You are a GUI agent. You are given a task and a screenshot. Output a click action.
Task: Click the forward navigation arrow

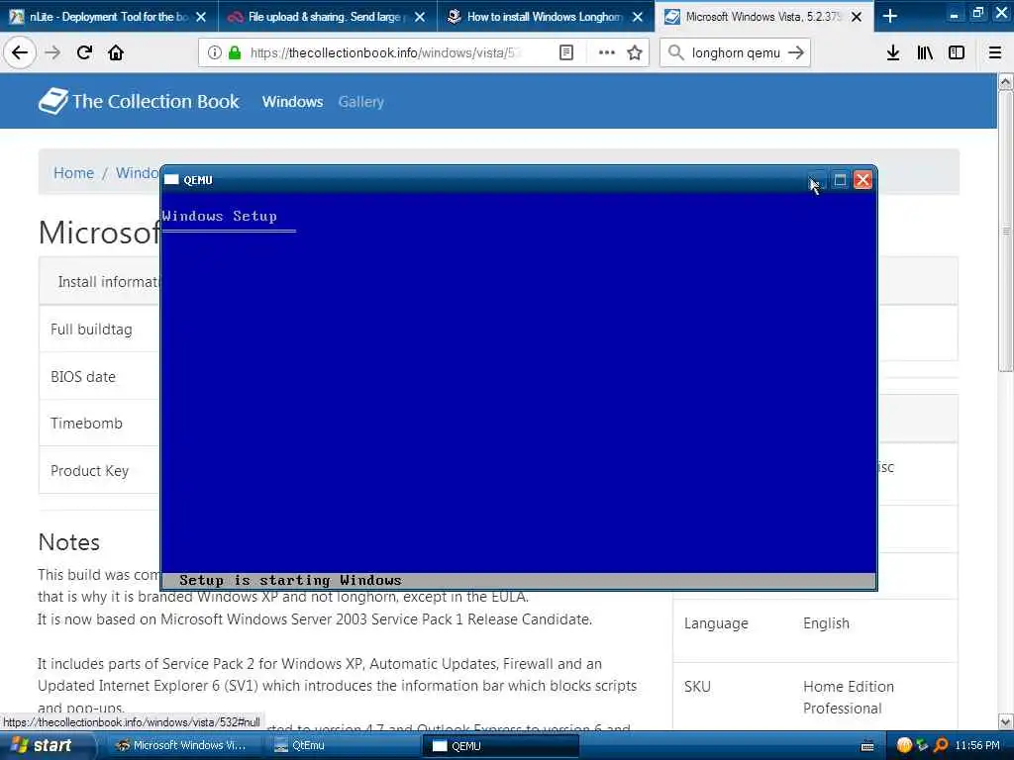(x=53, y=53)
